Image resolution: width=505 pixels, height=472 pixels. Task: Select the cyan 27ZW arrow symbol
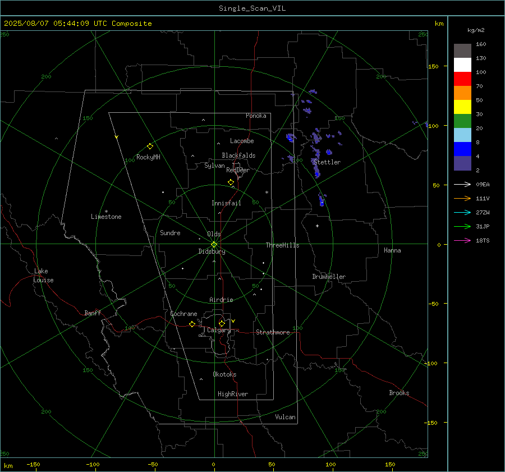click(x=462, y=212)
